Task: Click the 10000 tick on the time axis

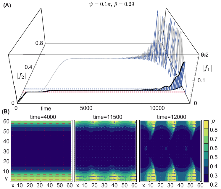Action: 157,108
